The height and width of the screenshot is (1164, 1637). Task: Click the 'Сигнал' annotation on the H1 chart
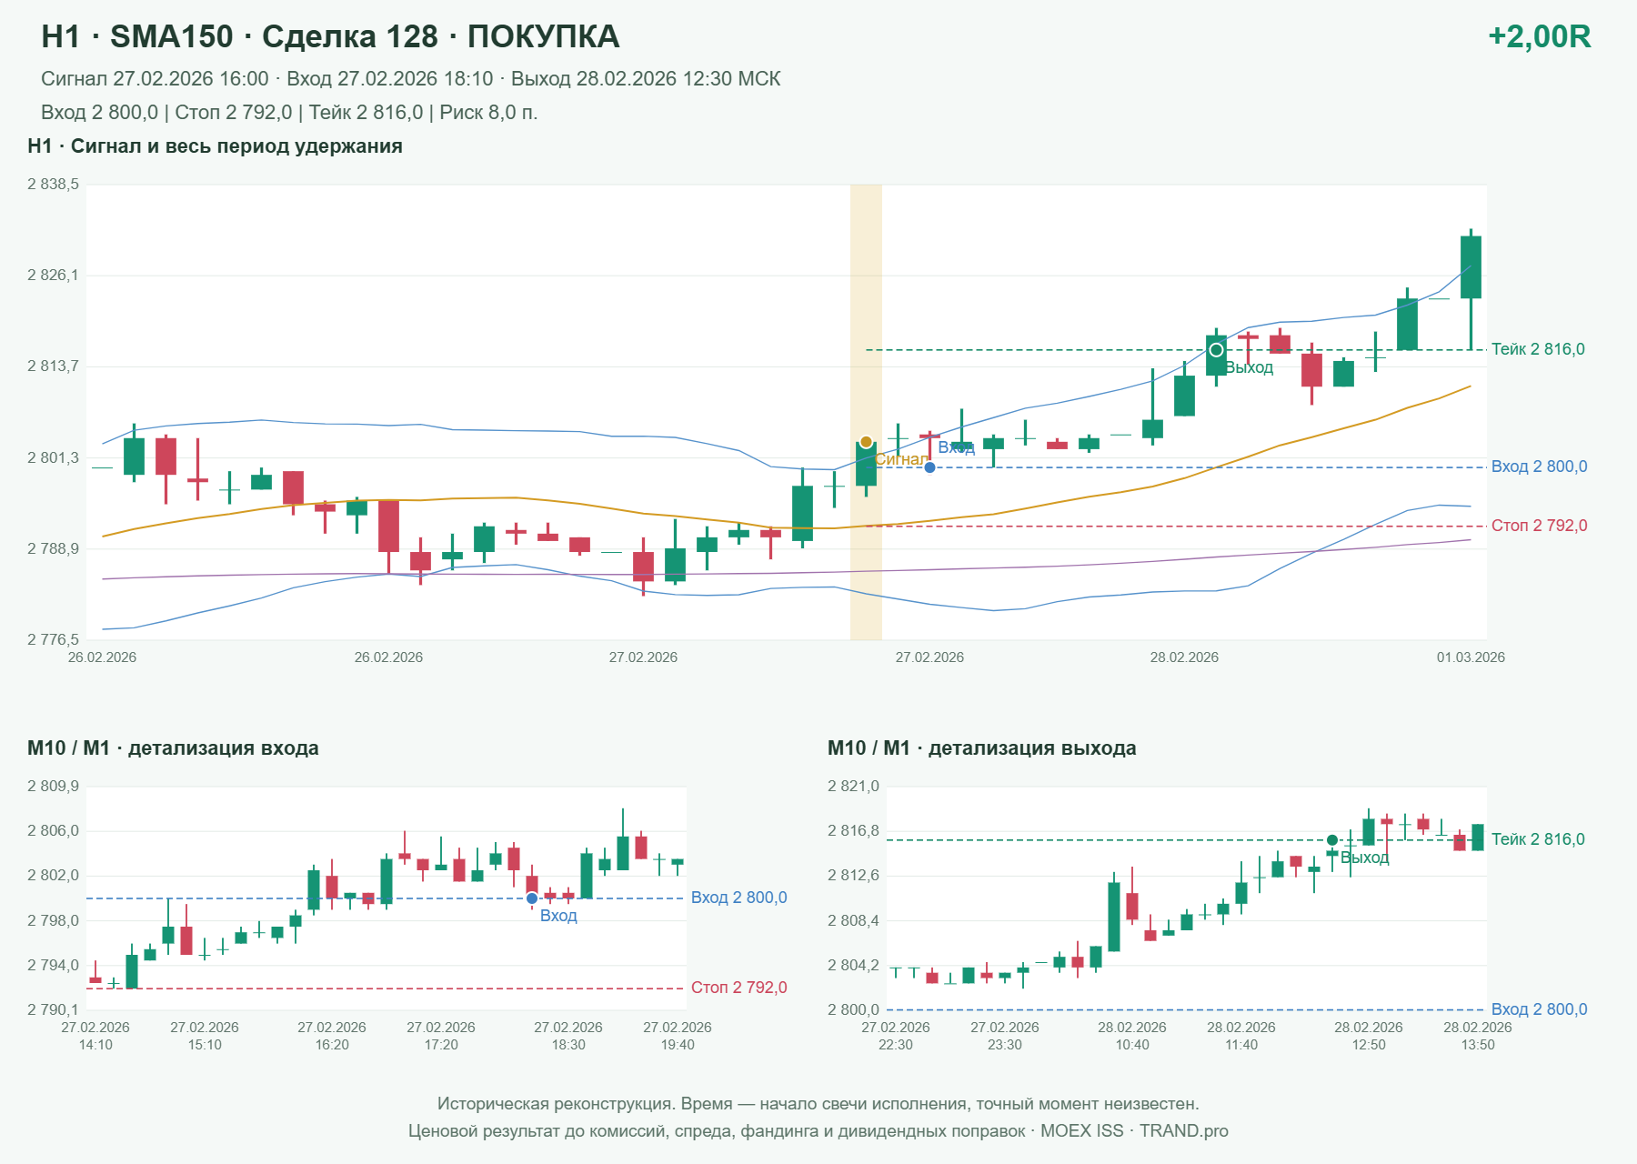click(x=901, y=459)
